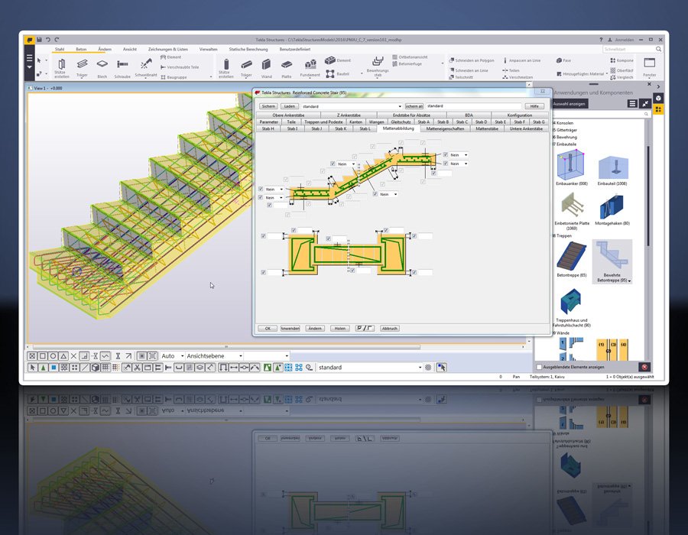Toggle Ausgeblendete Elemente anzeigen checkbox
Image resolution: width=688 pixels, height=535 pixels.
click(x=539, y=367)
